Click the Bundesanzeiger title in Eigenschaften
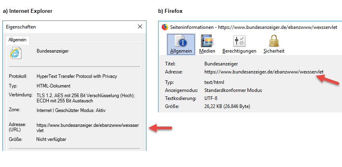Viewport: 342px width, 167px height. pyautogui.click(x=53, y=51)
